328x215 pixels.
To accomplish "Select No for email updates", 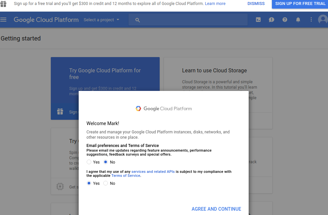I will pos(106,162).
